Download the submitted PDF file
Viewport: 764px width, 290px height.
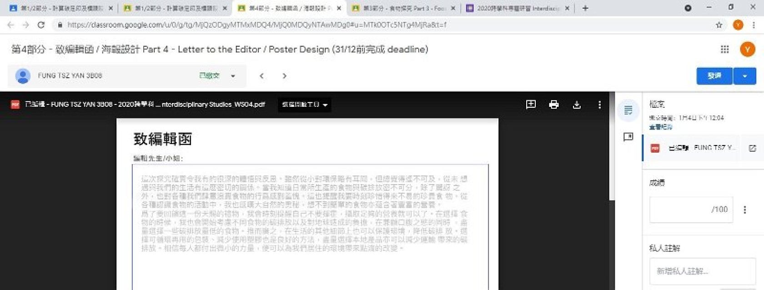tap(577, 105)
